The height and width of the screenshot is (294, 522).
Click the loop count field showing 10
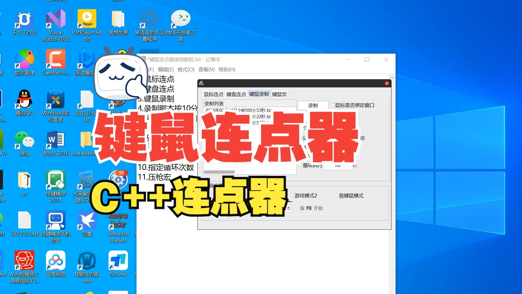click(337, 166)
